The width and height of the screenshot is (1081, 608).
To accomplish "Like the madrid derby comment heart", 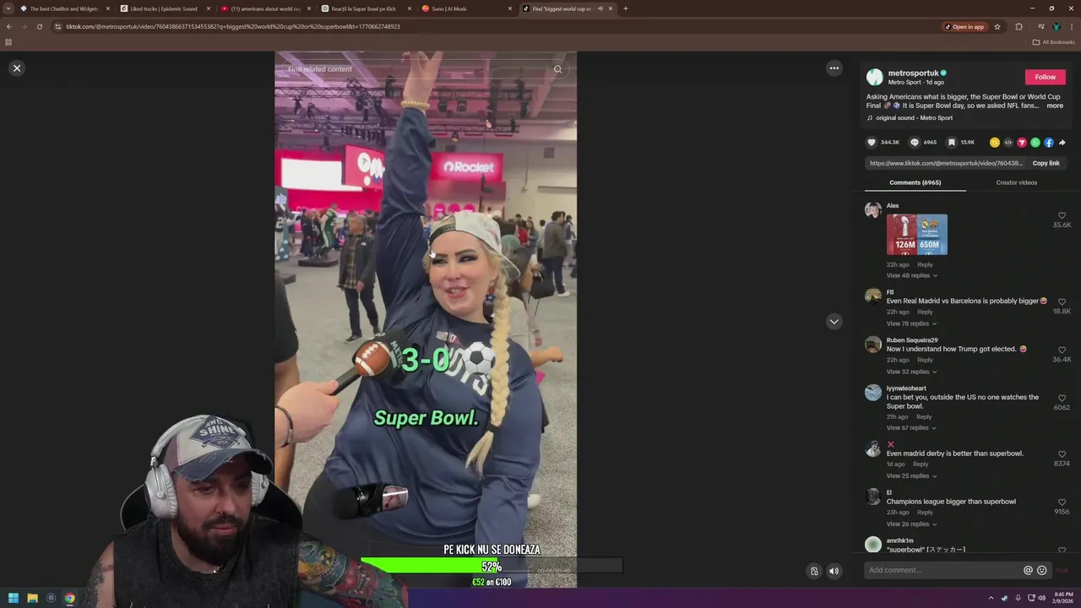I will click(x=1062, y=454).
